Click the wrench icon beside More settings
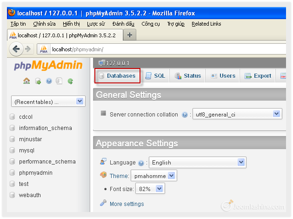This screenshot has height=219, width=293. click(103, 203)
